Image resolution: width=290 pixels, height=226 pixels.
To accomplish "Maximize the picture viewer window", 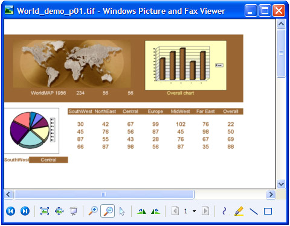I will coord(265,10).
